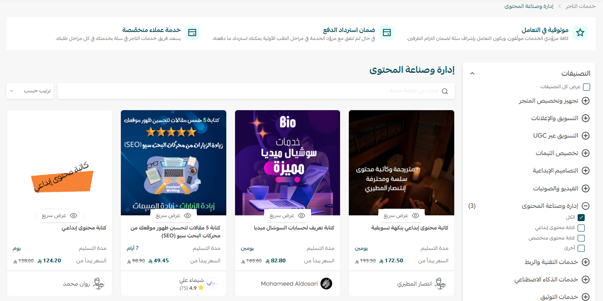This screenshot has width=603, height=301.
Task: Click the icon beside خدمة عملاء متخصصة
Action: pos(192,32)
